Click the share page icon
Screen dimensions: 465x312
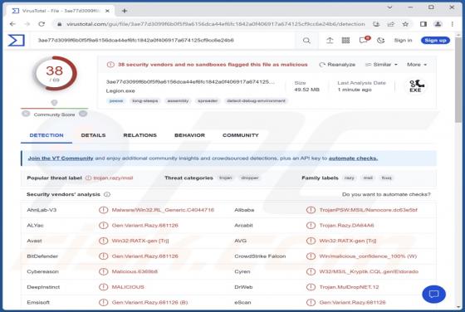pyautogui.click(x=391, y=24)
